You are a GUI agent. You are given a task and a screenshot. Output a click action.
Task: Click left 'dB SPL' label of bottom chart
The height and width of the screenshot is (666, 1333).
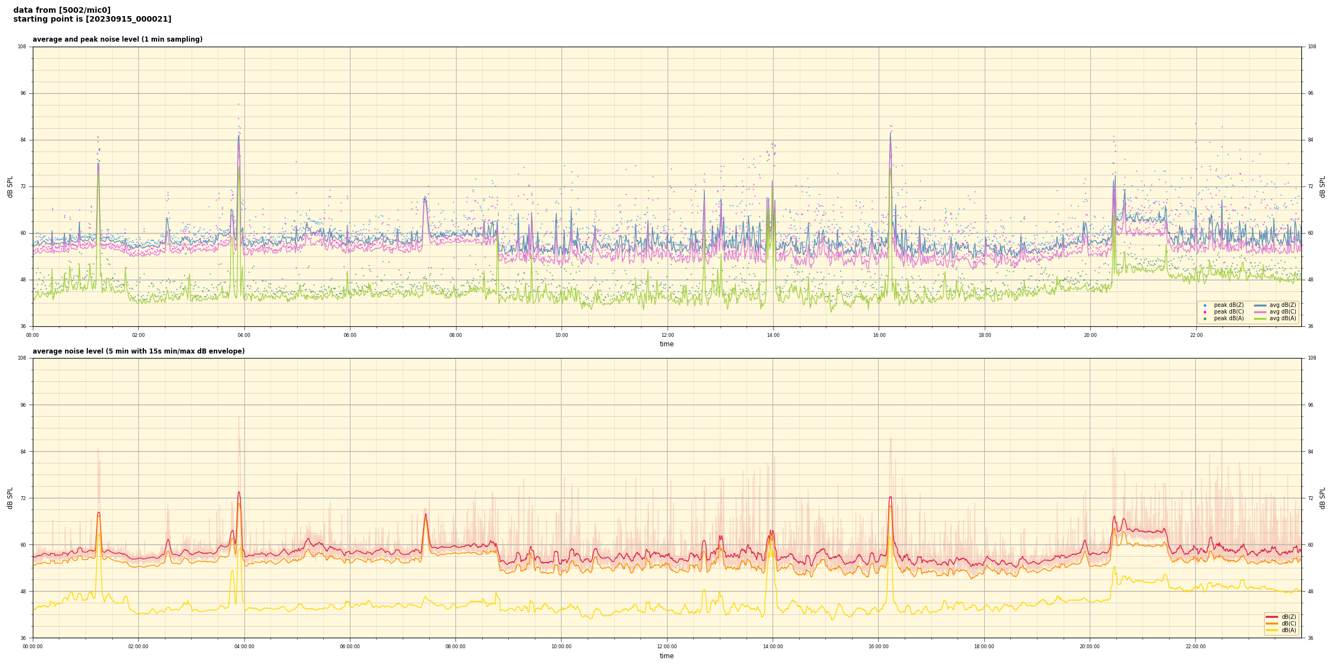[10, 498]
